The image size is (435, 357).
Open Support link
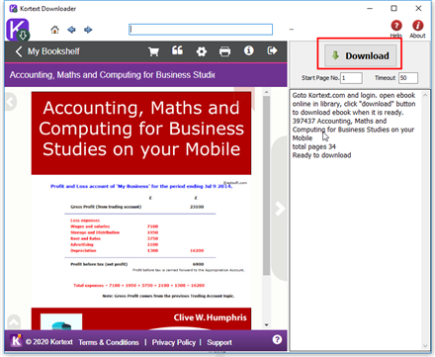[x=219, y=342]
